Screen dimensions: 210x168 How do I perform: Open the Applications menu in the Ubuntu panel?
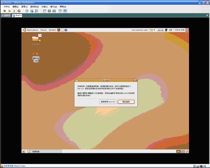pos(33,30)
